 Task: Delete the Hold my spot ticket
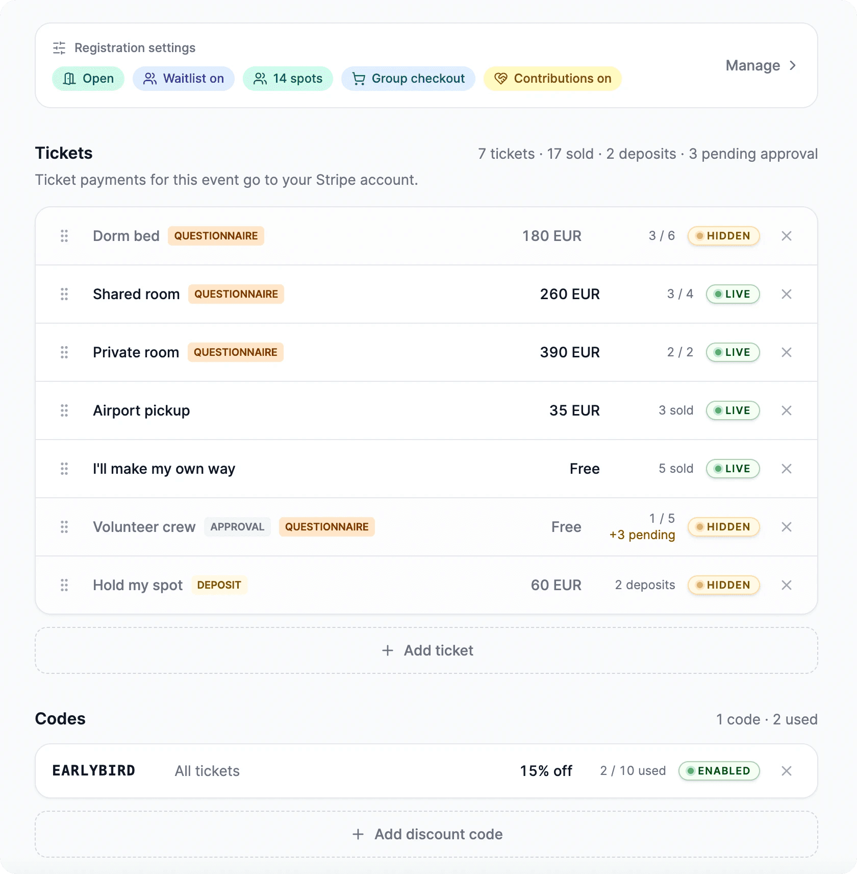pos(787,585)
